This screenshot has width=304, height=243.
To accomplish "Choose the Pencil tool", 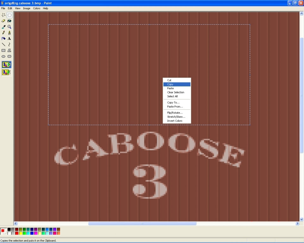I will 3,33.
